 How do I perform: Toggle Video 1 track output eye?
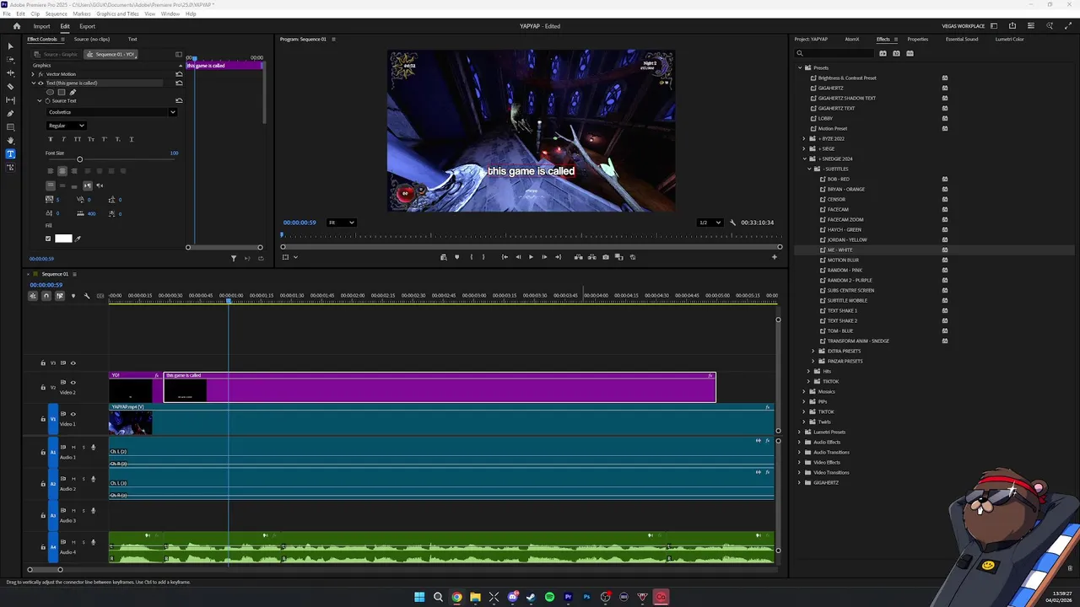point(73,414)
